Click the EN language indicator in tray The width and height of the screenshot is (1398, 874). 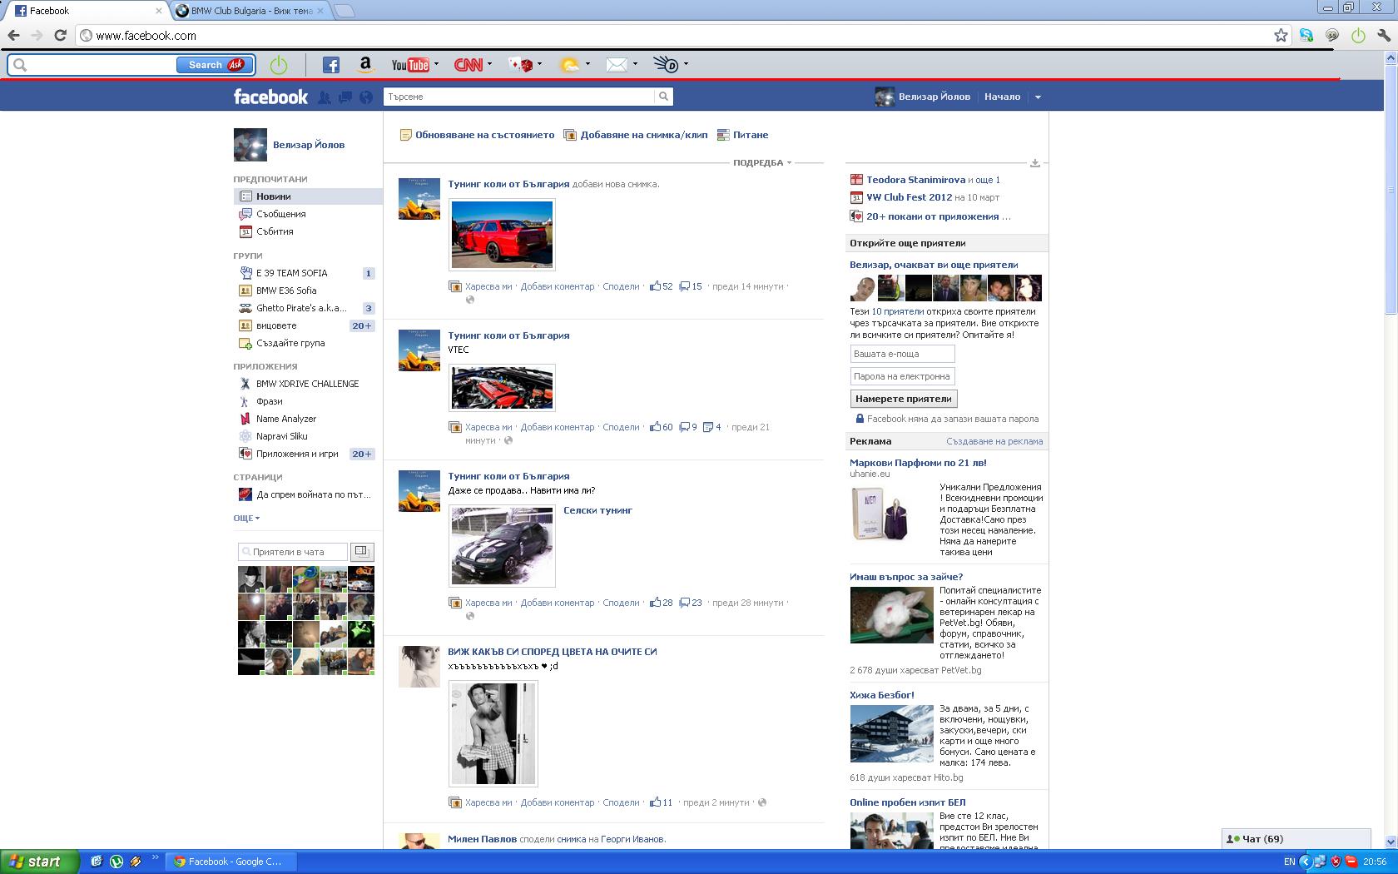tap(1289, 862)
